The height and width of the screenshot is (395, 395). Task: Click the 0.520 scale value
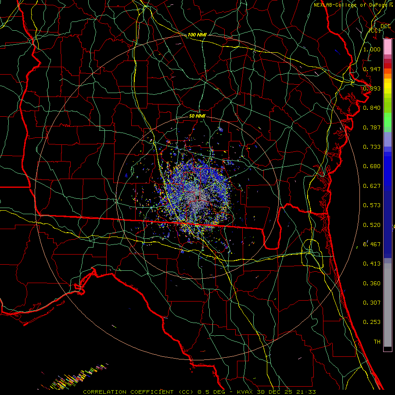click(x=372, y=225)
